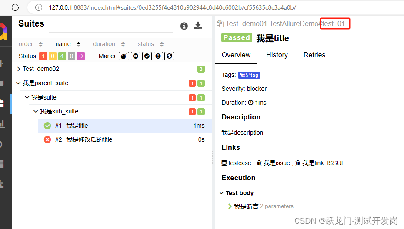Collapse the 我是suite node
Screen dimensions: 404x229
[116, 98]
